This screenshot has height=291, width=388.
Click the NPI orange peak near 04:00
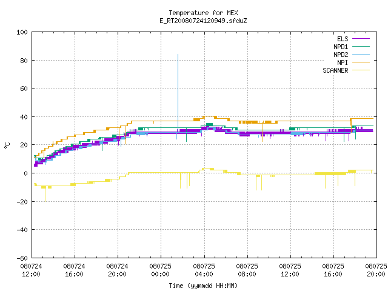[x=209, y=116]
